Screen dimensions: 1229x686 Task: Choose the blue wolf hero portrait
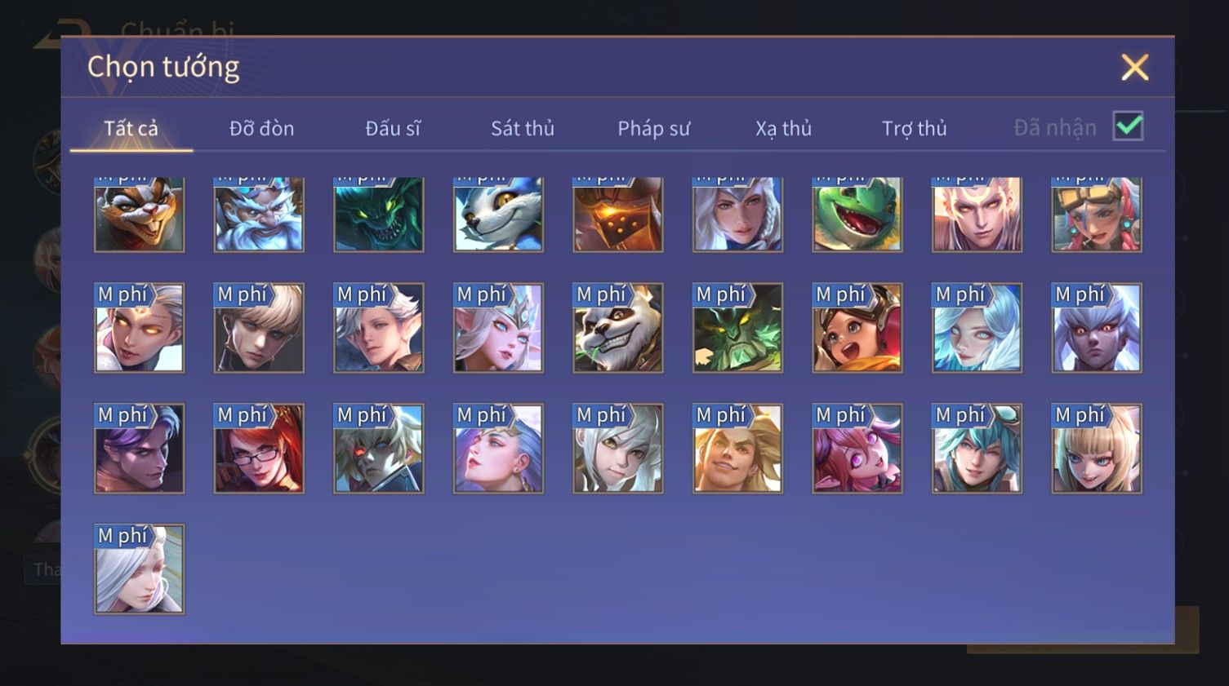click(498, 215)
